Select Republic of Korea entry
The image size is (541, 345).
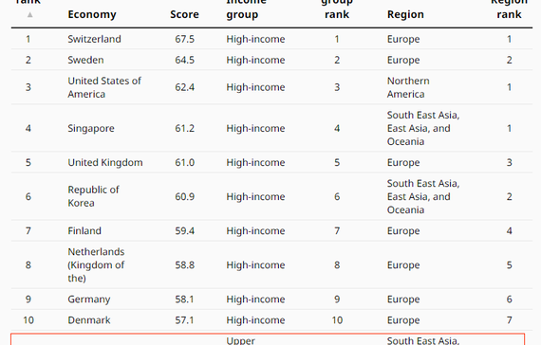coord(93,196)
